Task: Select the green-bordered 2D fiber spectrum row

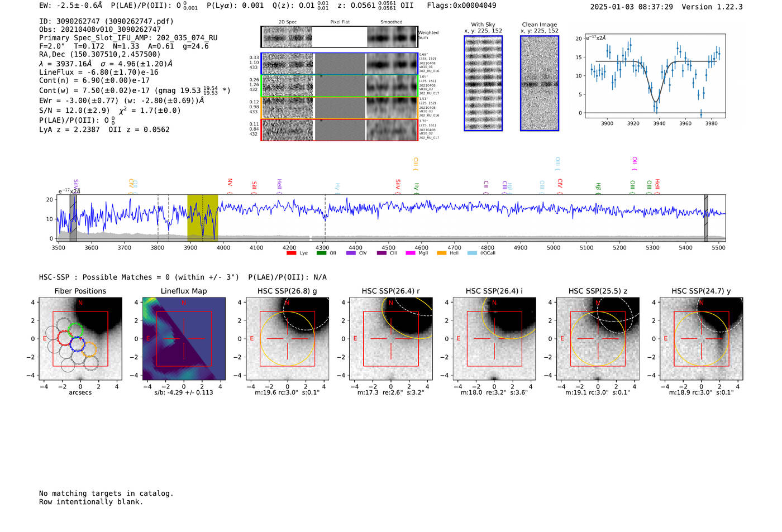Action: [x=339, y=86]
